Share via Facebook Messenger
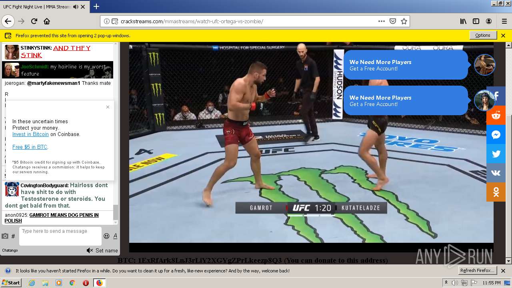The height and width of the screenshot is (288, 512). (496, 134)
